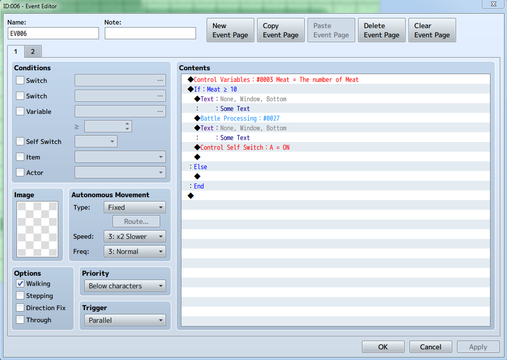Select the Else line in Contents
Viewport: 507px width, 360px height.
[336, 167]
